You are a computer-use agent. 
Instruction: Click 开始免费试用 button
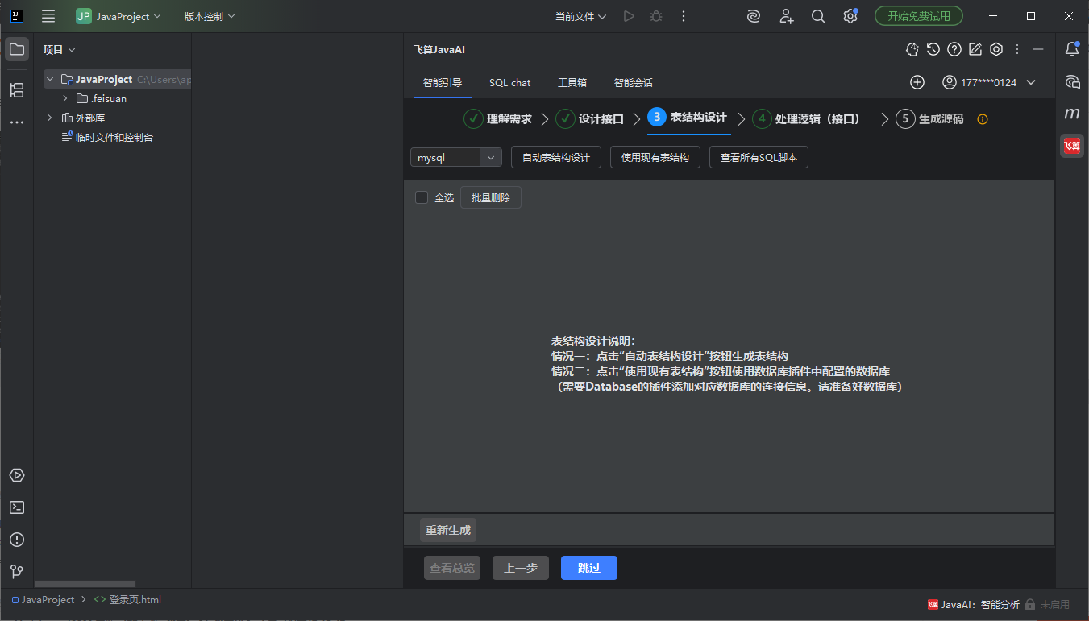[x=919, y=16]
